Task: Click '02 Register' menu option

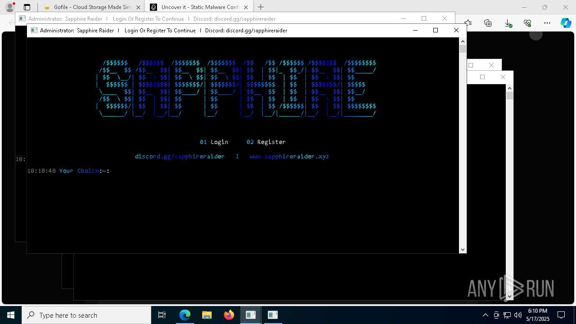Action: [x=266, y=142]
